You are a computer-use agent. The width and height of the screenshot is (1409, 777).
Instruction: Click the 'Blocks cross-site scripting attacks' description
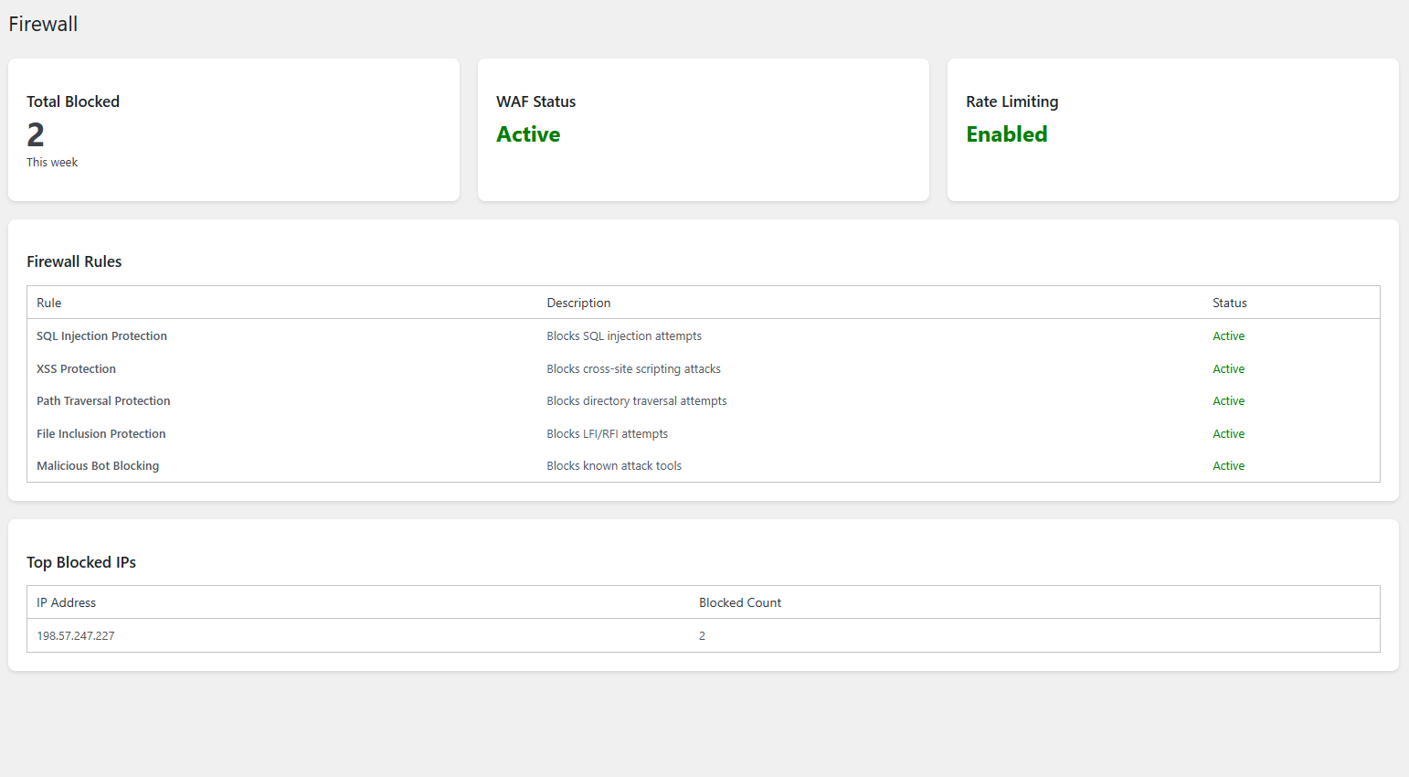coord(633,369)
